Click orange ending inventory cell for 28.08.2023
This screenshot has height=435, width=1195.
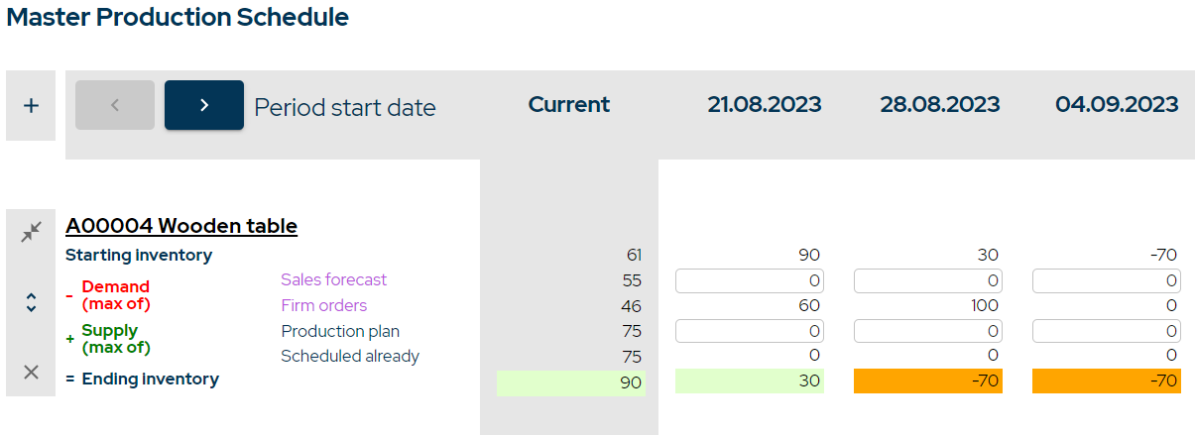click(928, 381)
